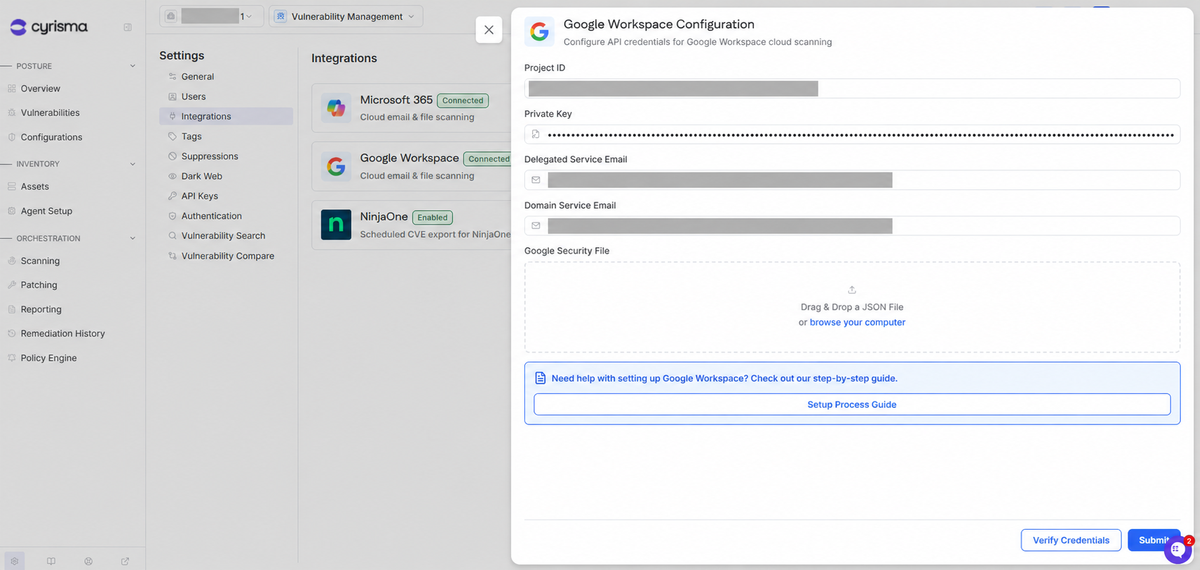Navigate to Assets
Viewport: 1200px width, 570px height.
[x=35, y=186]
